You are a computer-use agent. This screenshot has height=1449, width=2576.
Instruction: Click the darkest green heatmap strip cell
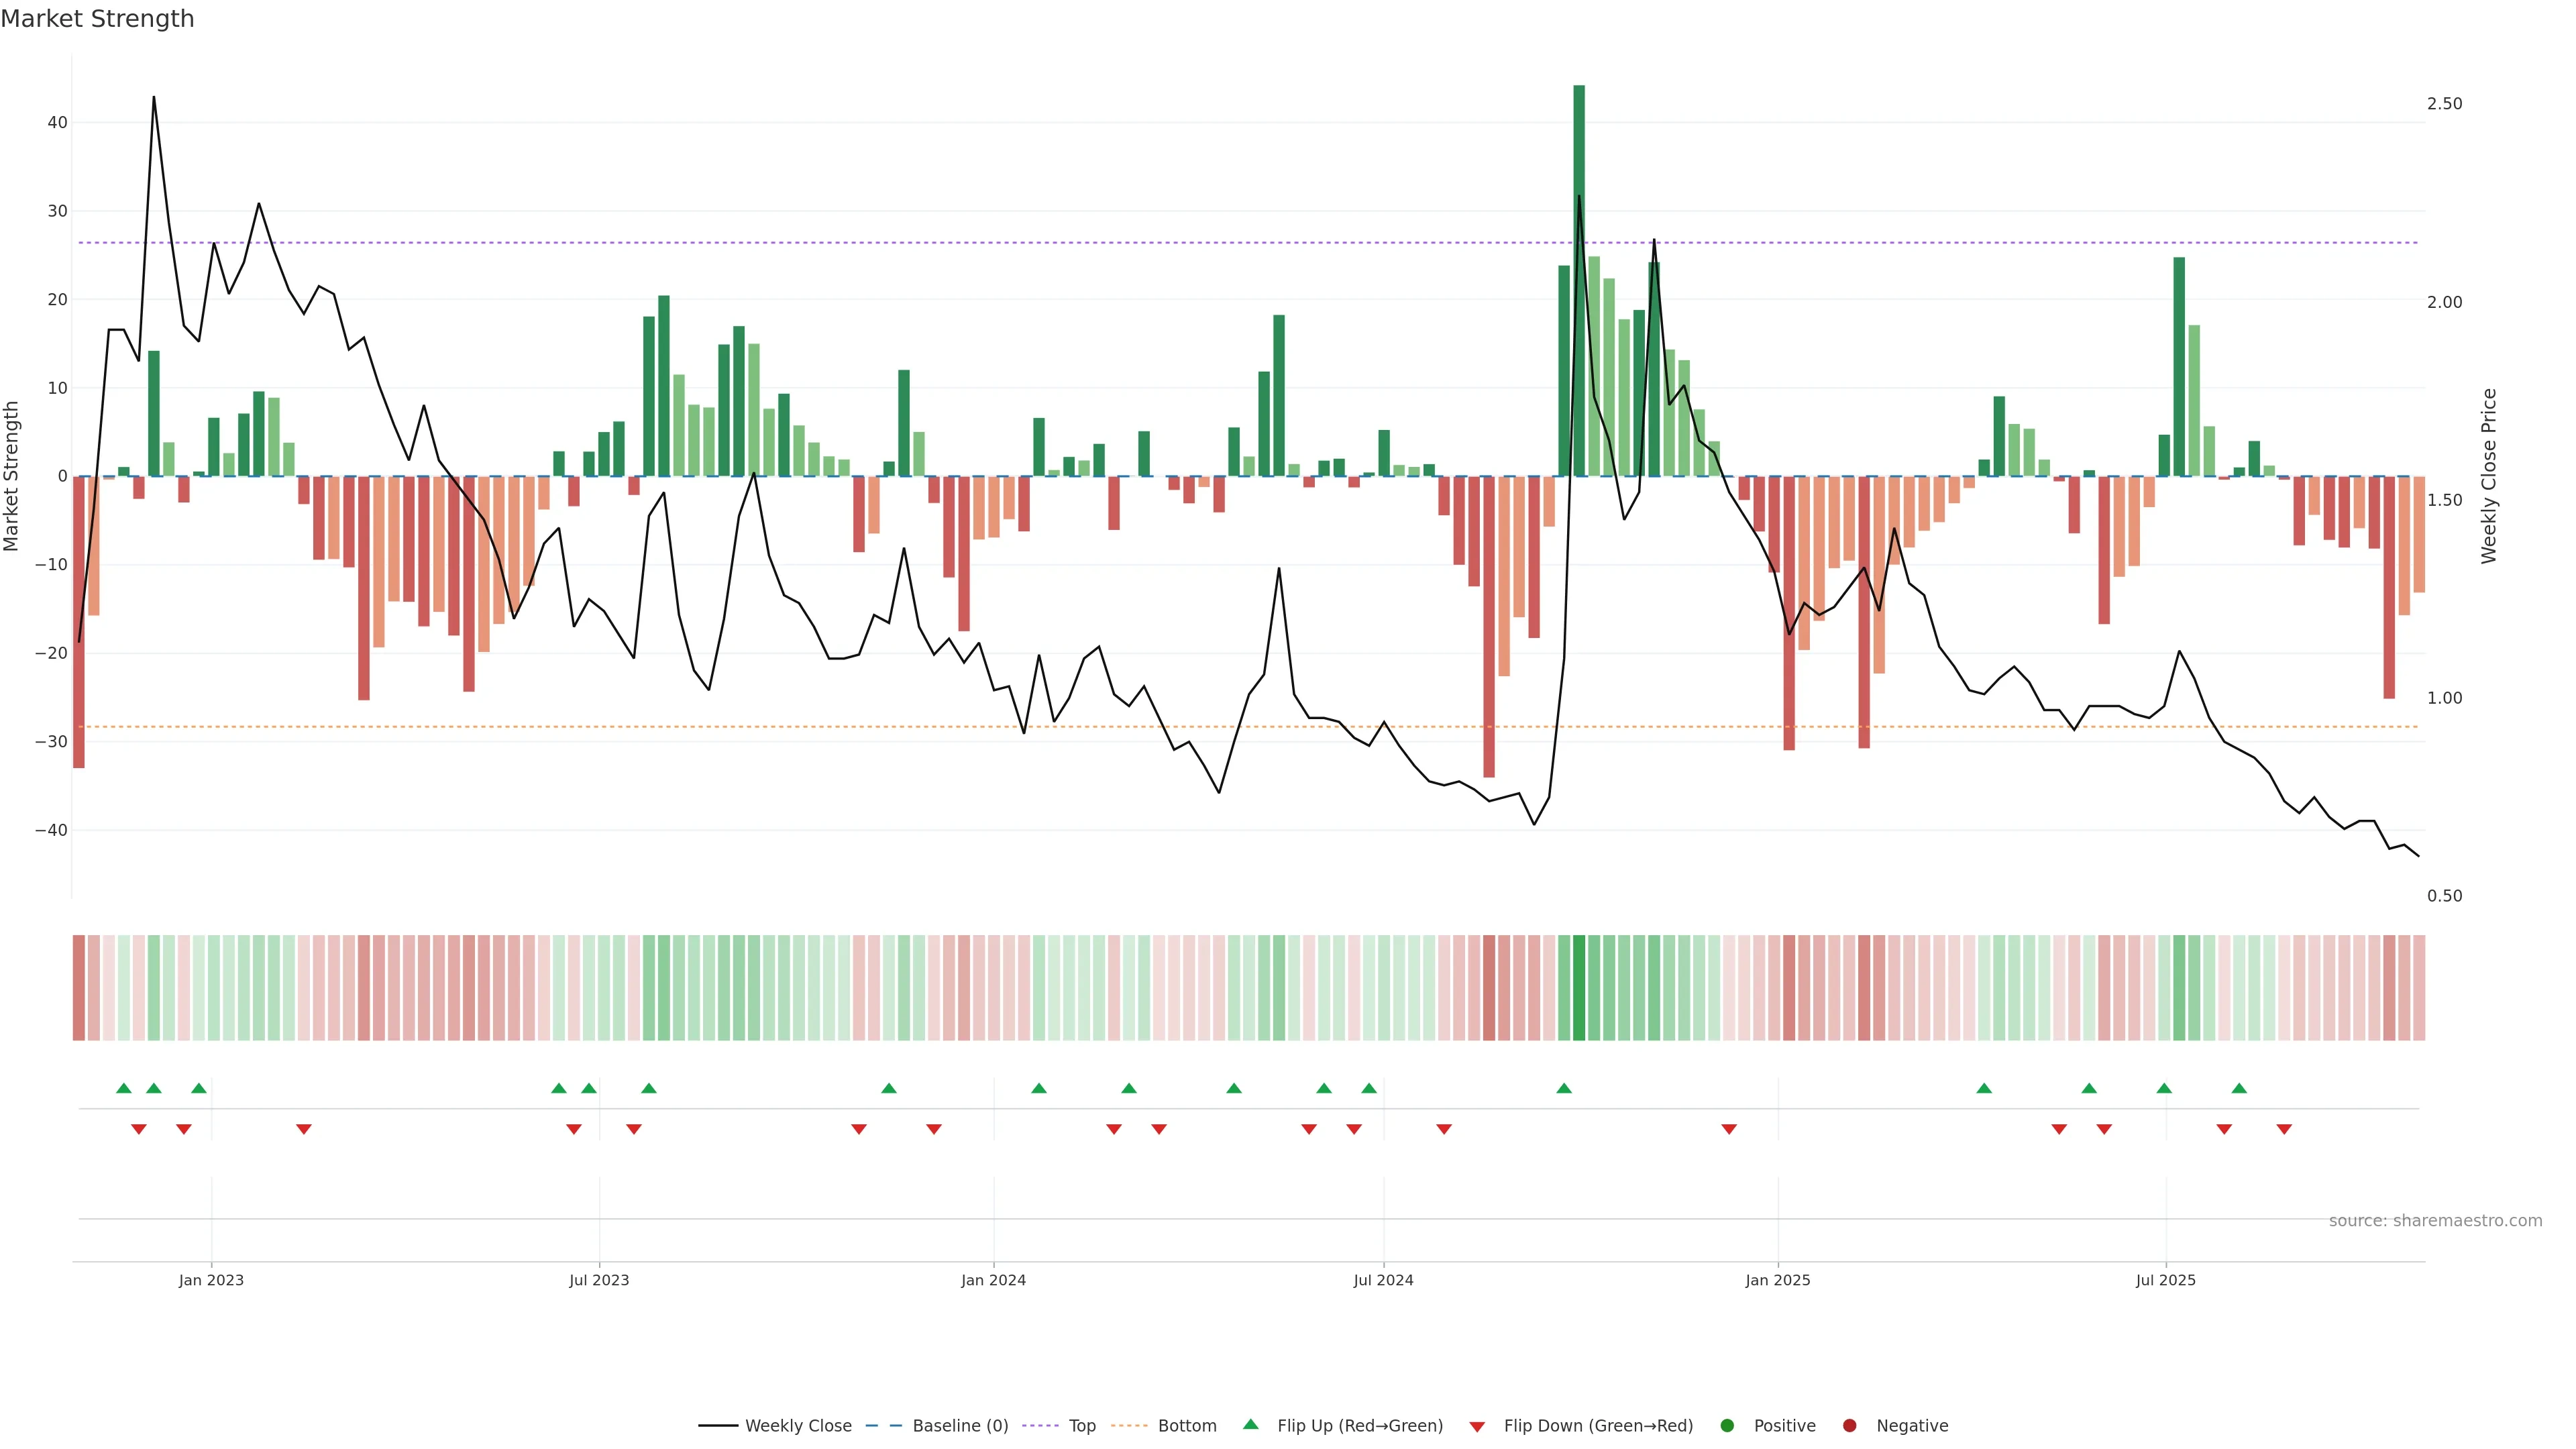point(1579,988)
